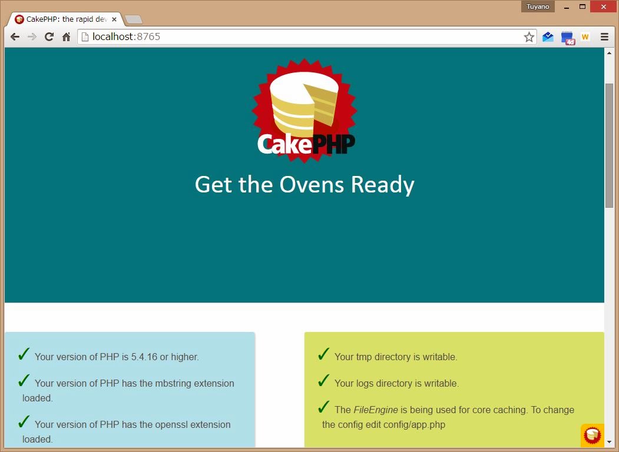Open a new browser tab
This screenshot has width=619, height=452.
[134, 19]
